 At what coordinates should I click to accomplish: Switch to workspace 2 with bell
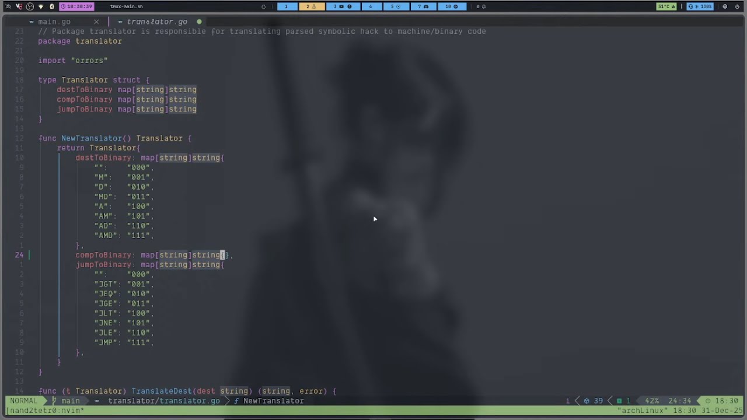click(312, 6)
